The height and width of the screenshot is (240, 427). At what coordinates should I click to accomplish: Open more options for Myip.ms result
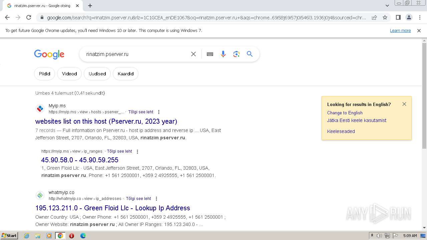[159, 112]
